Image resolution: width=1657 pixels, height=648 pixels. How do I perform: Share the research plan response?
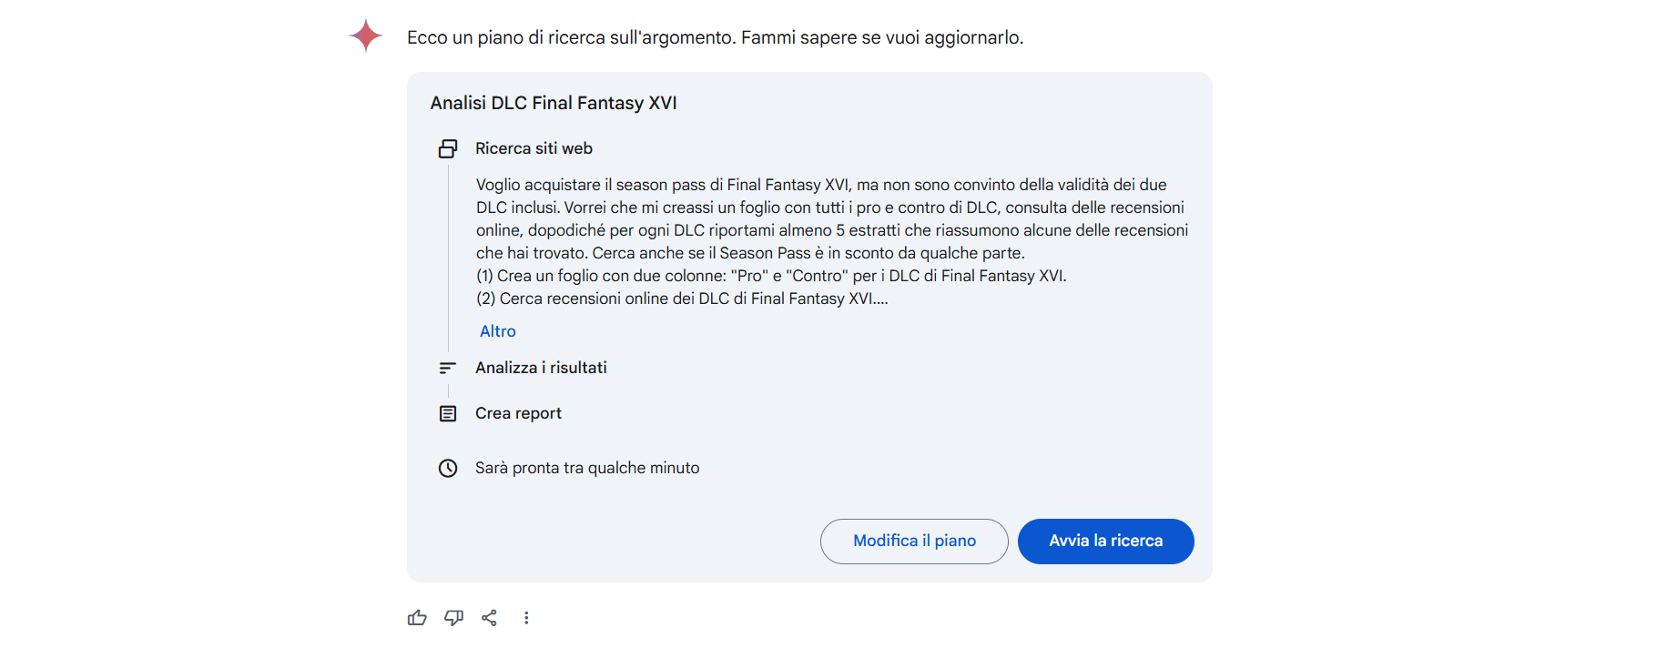point(490,618)
